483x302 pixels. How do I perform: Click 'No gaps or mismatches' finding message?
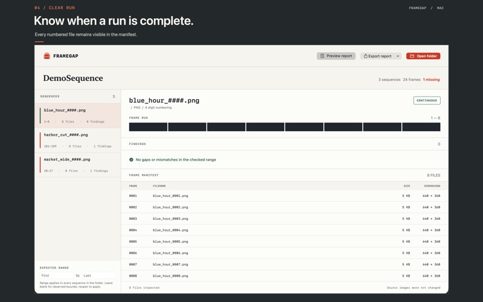[176, 159]
